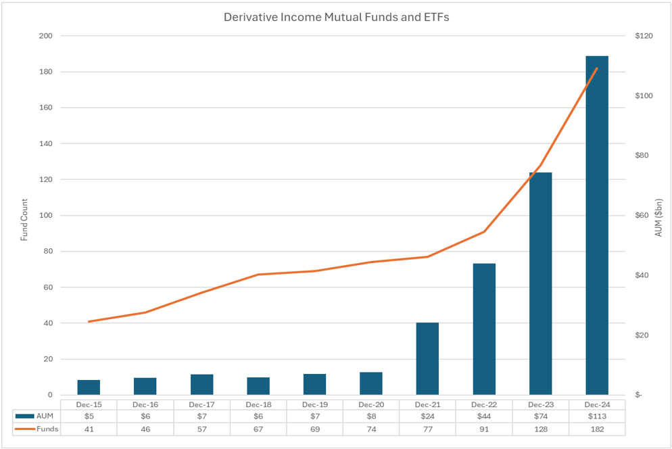Select the Dec-20 column header
This screenshot has width=672, height=449.
pos(371,404)
